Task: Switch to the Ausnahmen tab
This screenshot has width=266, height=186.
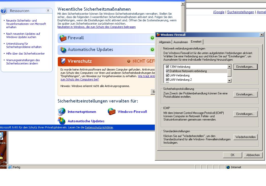Action: 181,42
